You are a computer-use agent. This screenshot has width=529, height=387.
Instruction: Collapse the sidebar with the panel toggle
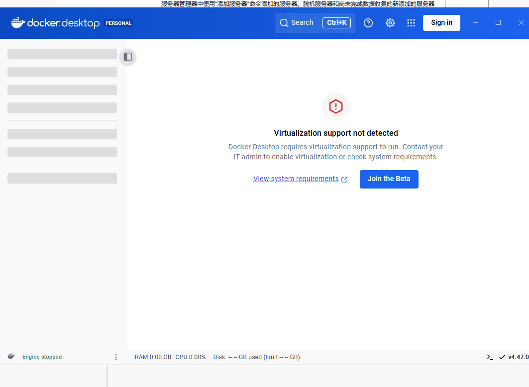pos(128,57)
